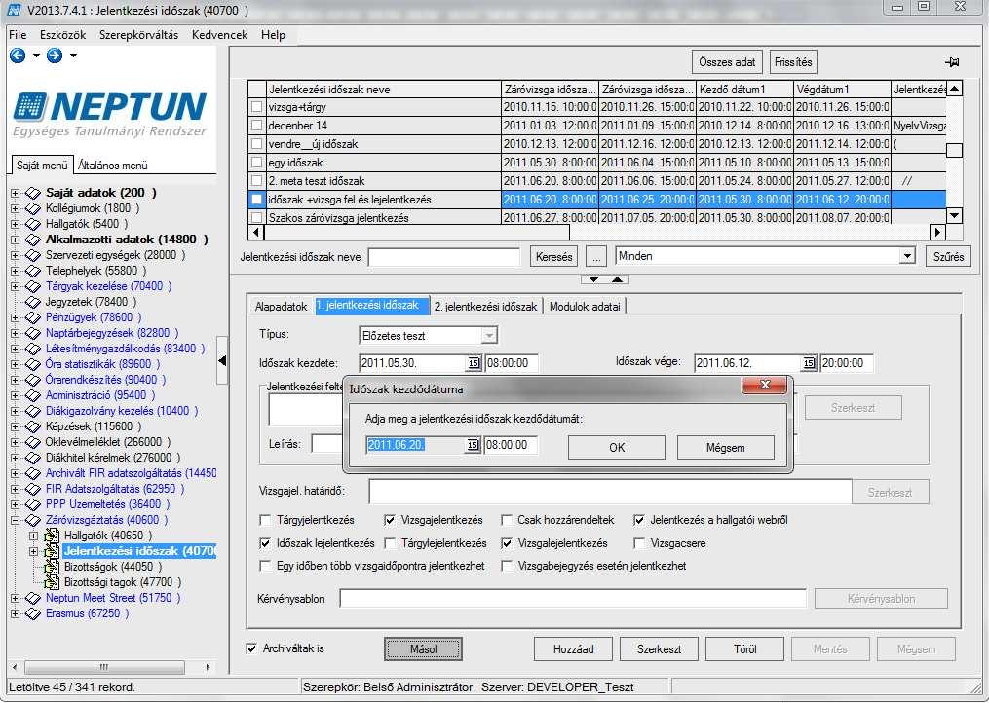Open the Szerepkörváltás menu
The image size is (989, 703).
138,35
